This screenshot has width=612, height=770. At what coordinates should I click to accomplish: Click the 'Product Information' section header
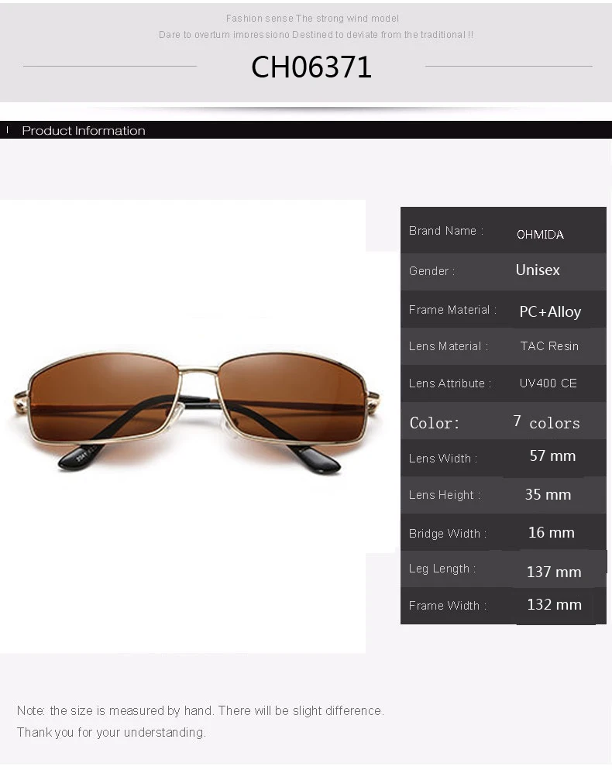(x=84, y=131)
